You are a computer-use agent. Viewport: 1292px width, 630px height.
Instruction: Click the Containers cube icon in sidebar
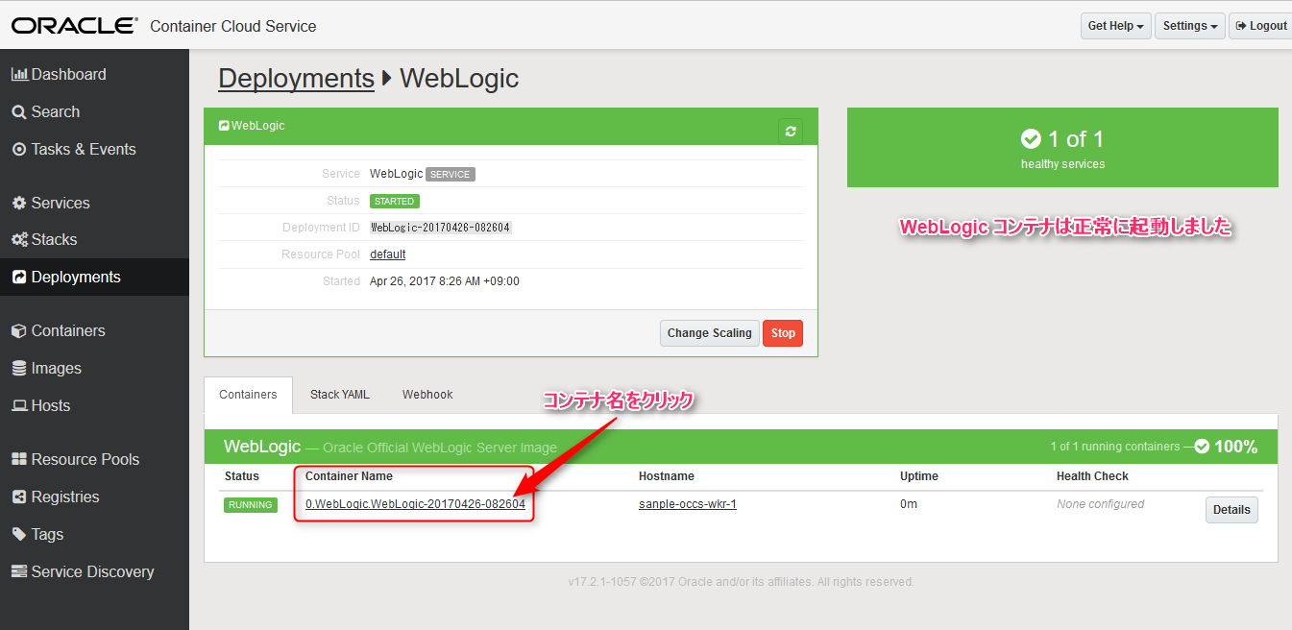point(19,330)
